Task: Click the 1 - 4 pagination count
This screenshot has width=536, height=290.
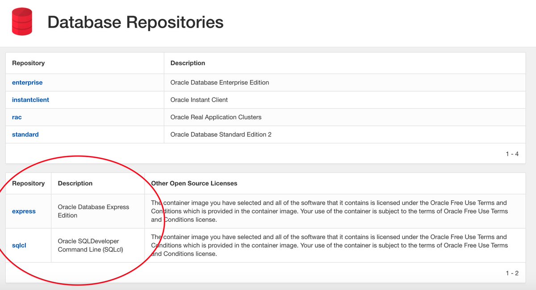Action: point(512,154)
